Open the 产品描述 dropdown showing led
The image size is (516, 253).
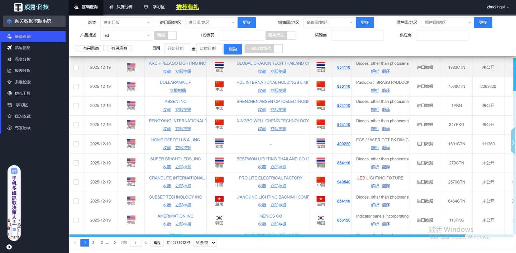click(x=126, y=35)
